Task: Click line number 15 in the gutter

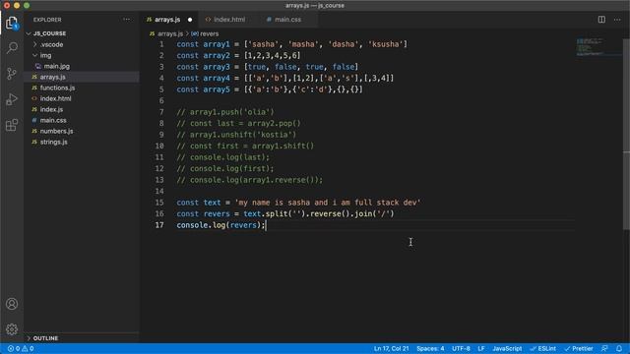Action: click(159, 203)
